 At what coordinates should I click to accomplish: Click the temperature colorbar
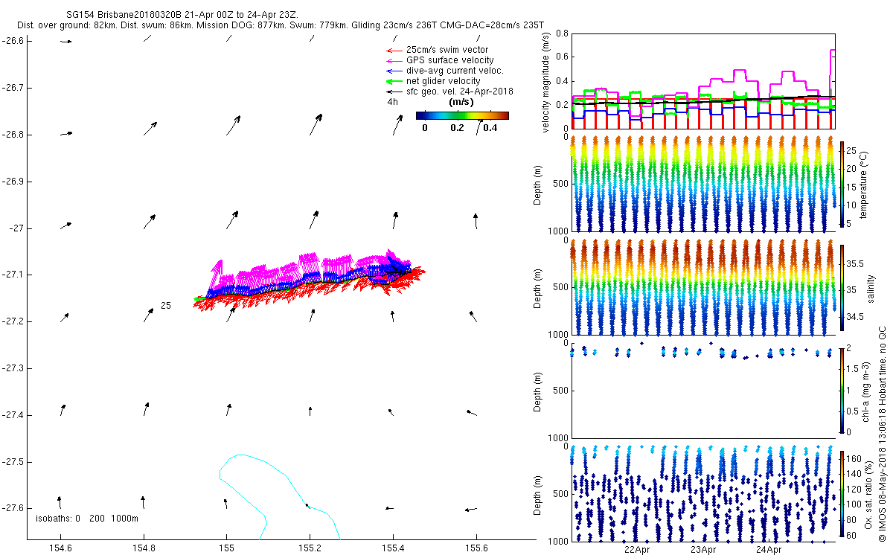[842, 184]
